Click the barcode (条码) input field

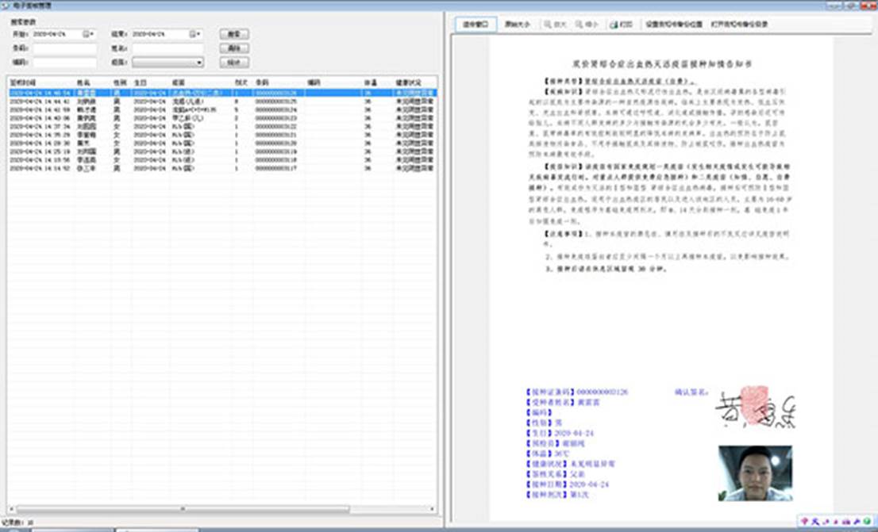pyautogui.click(x=64, y=48)
